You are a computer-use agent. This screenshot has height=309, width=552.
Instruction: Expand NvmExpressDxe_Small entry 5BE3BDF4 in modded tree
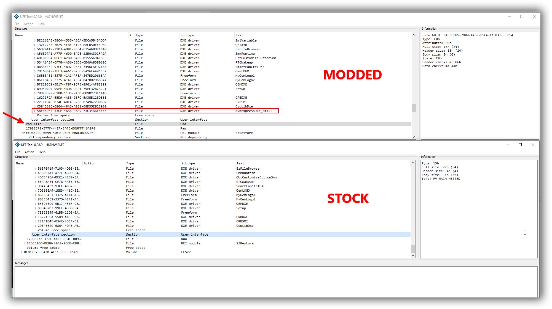click(34, 111)
